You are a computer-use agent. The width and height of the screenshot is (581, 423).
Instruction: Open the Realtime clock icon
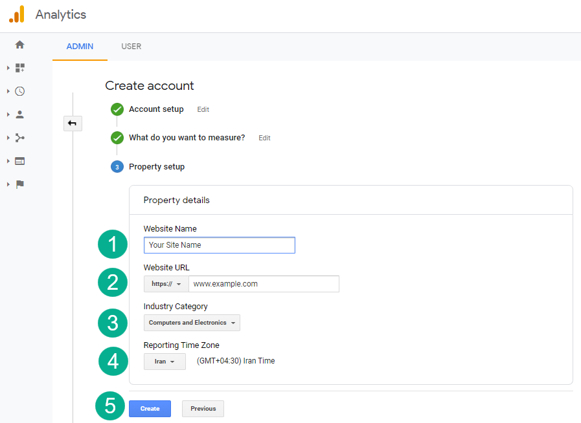pyautogui.click(x=19, y=91)
